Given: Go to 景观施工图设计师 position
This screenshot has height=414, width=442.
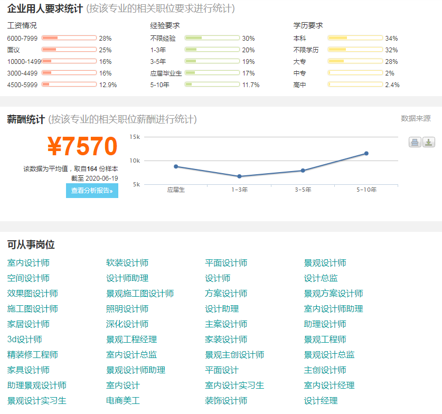Looking at the screenshot, I should [140, 294].
